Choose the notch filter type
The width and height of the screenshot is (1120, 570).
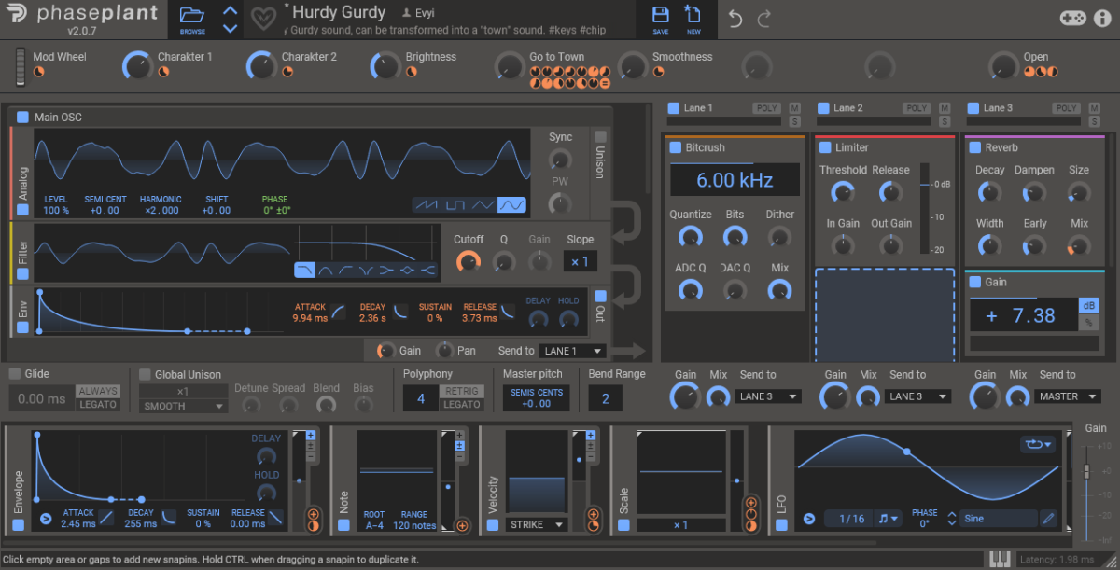tap(367, 271)
